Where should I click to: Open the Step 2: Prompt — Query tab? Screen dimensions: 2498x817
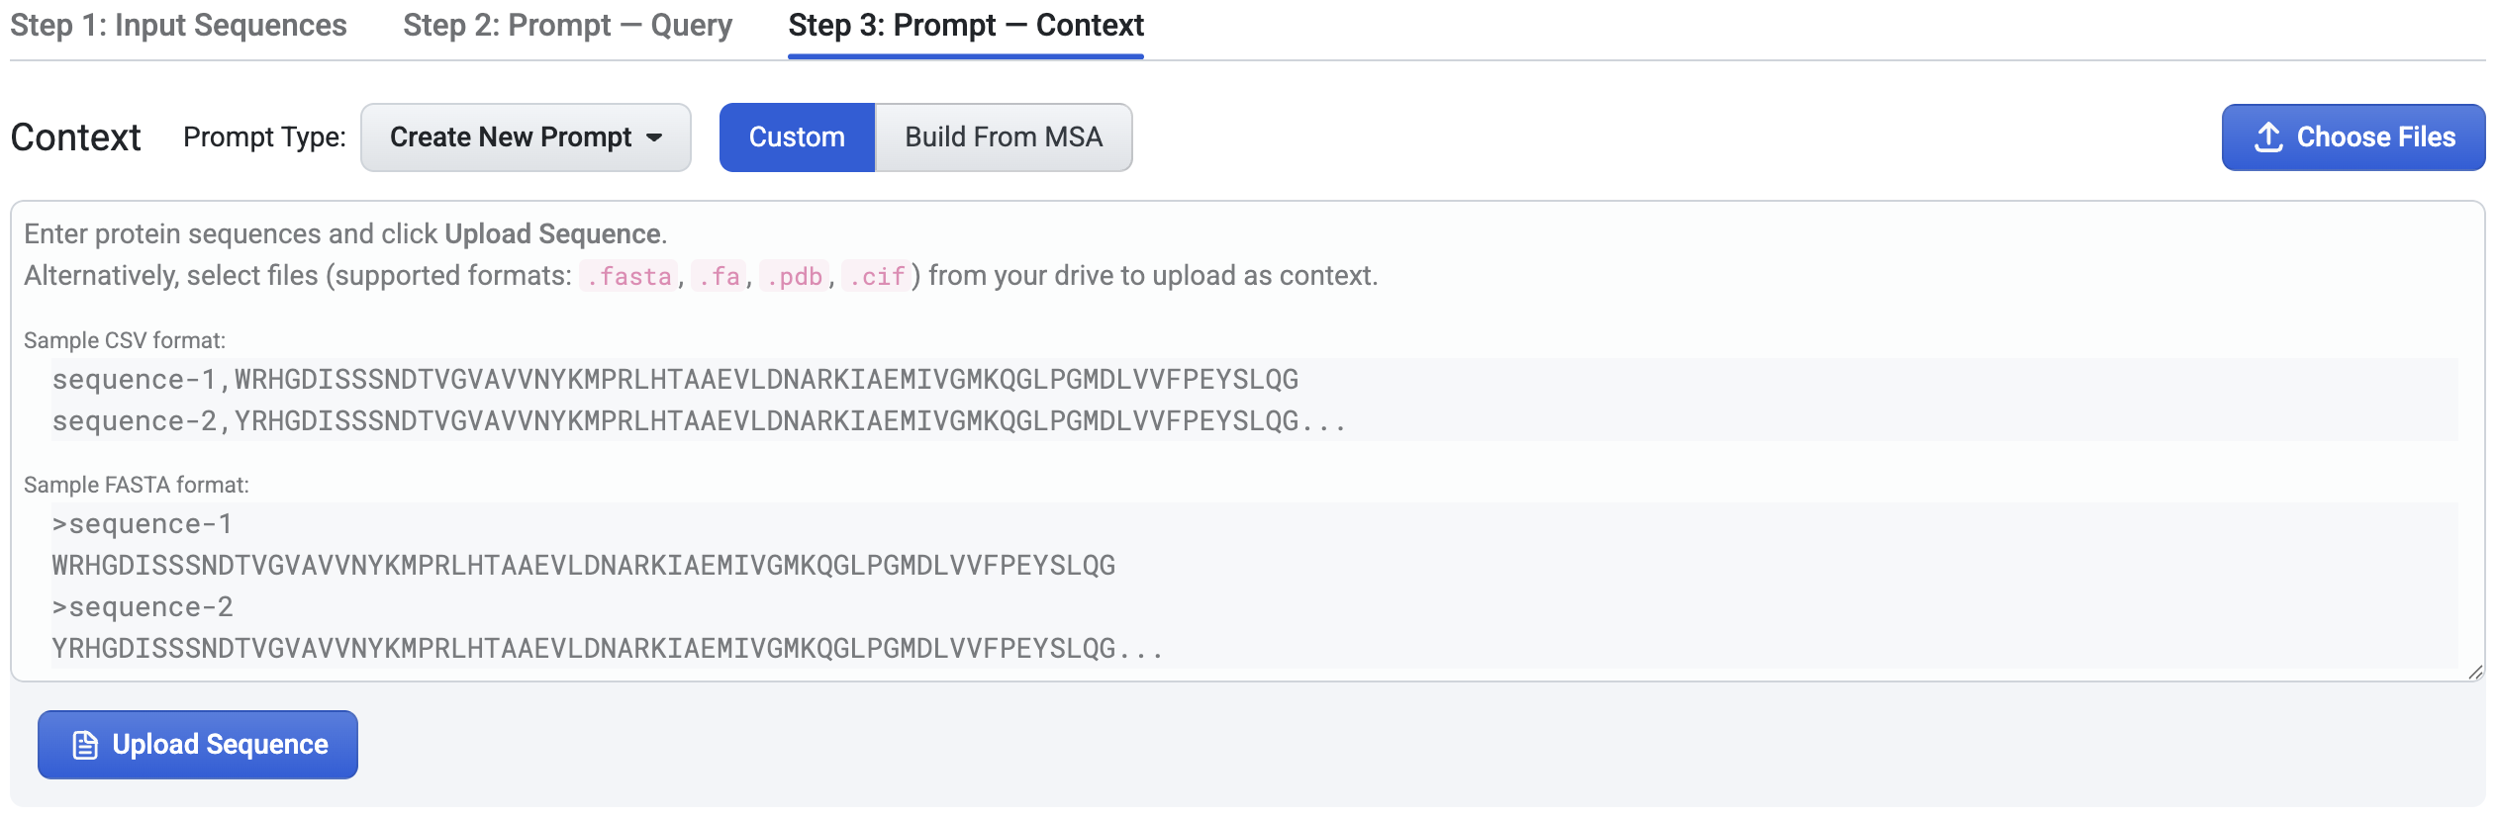pos(566,26)
